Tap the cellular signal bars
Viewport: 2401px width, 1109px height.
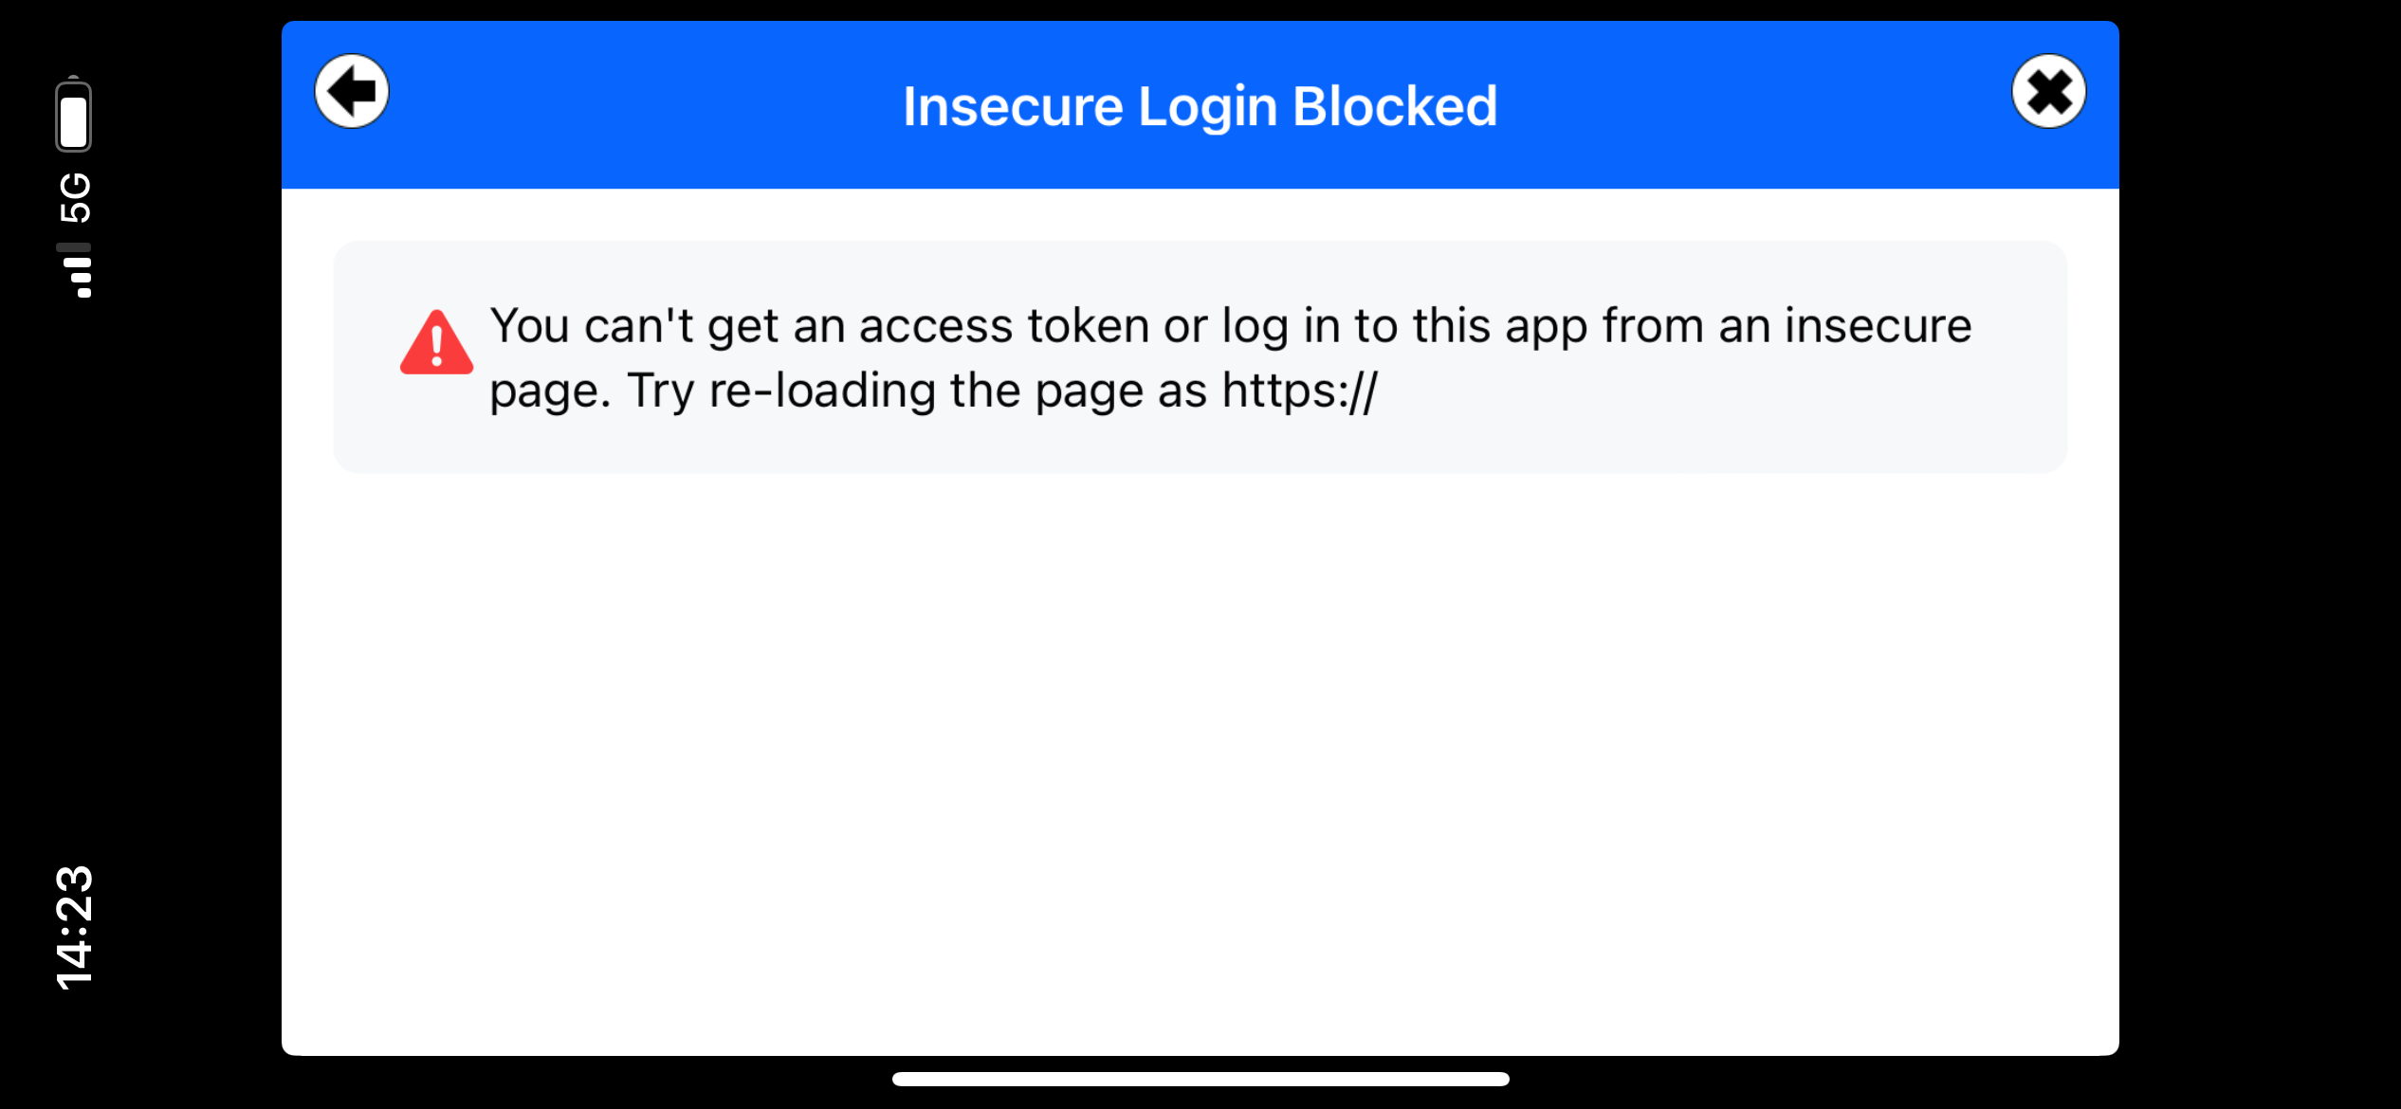[x=76, y=270]
